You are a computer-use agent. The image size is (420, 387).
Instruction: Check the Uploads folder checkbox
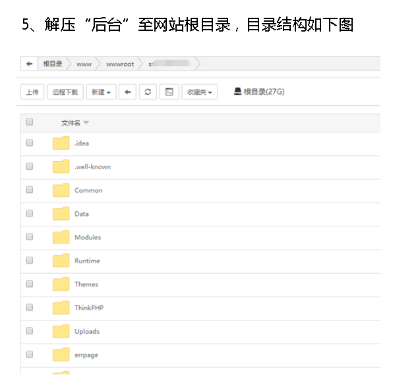[30, 331]
